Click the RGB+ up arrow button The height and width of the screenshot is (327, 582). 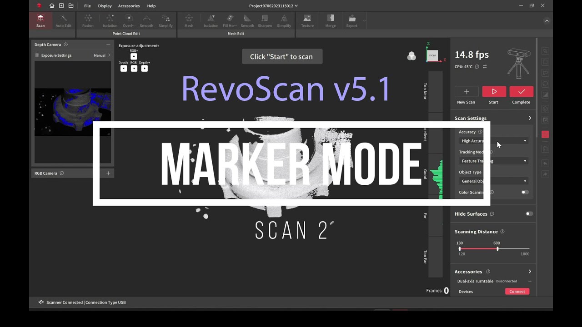click(134, 56)
